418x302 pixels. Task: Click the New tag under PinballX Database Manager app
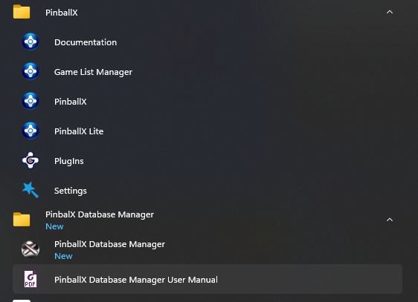point(63,256)
